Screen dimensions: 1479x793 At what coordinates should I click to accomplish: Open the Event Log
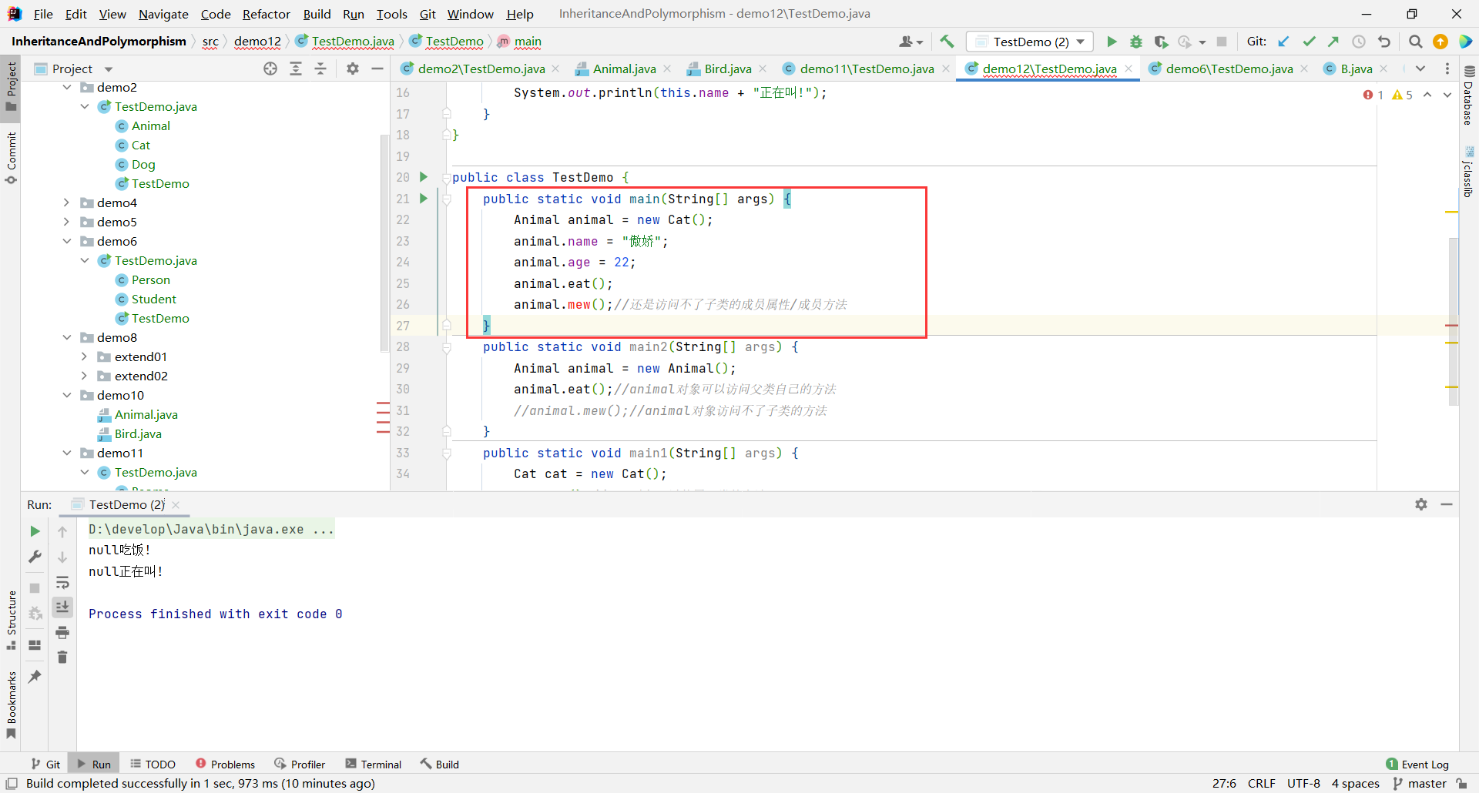click(x=1417, y=765)
